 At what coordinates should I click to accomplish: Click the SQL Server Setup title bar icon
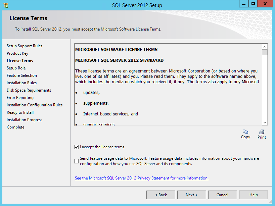6,5
